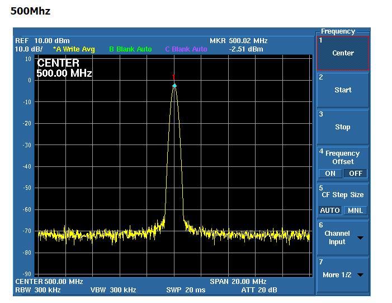Set CF Step Size to AUTO
Viewport: 392px width, 303px height.
point(330,211)
